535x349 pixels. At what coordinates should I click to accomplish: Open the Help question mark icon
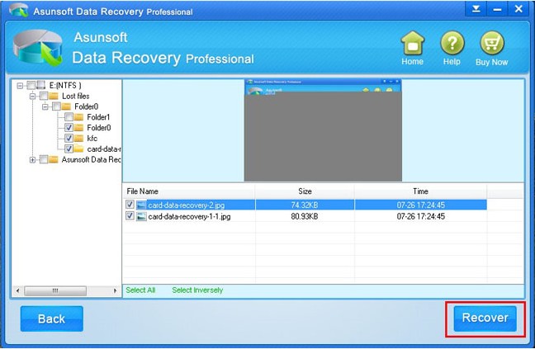452,43
